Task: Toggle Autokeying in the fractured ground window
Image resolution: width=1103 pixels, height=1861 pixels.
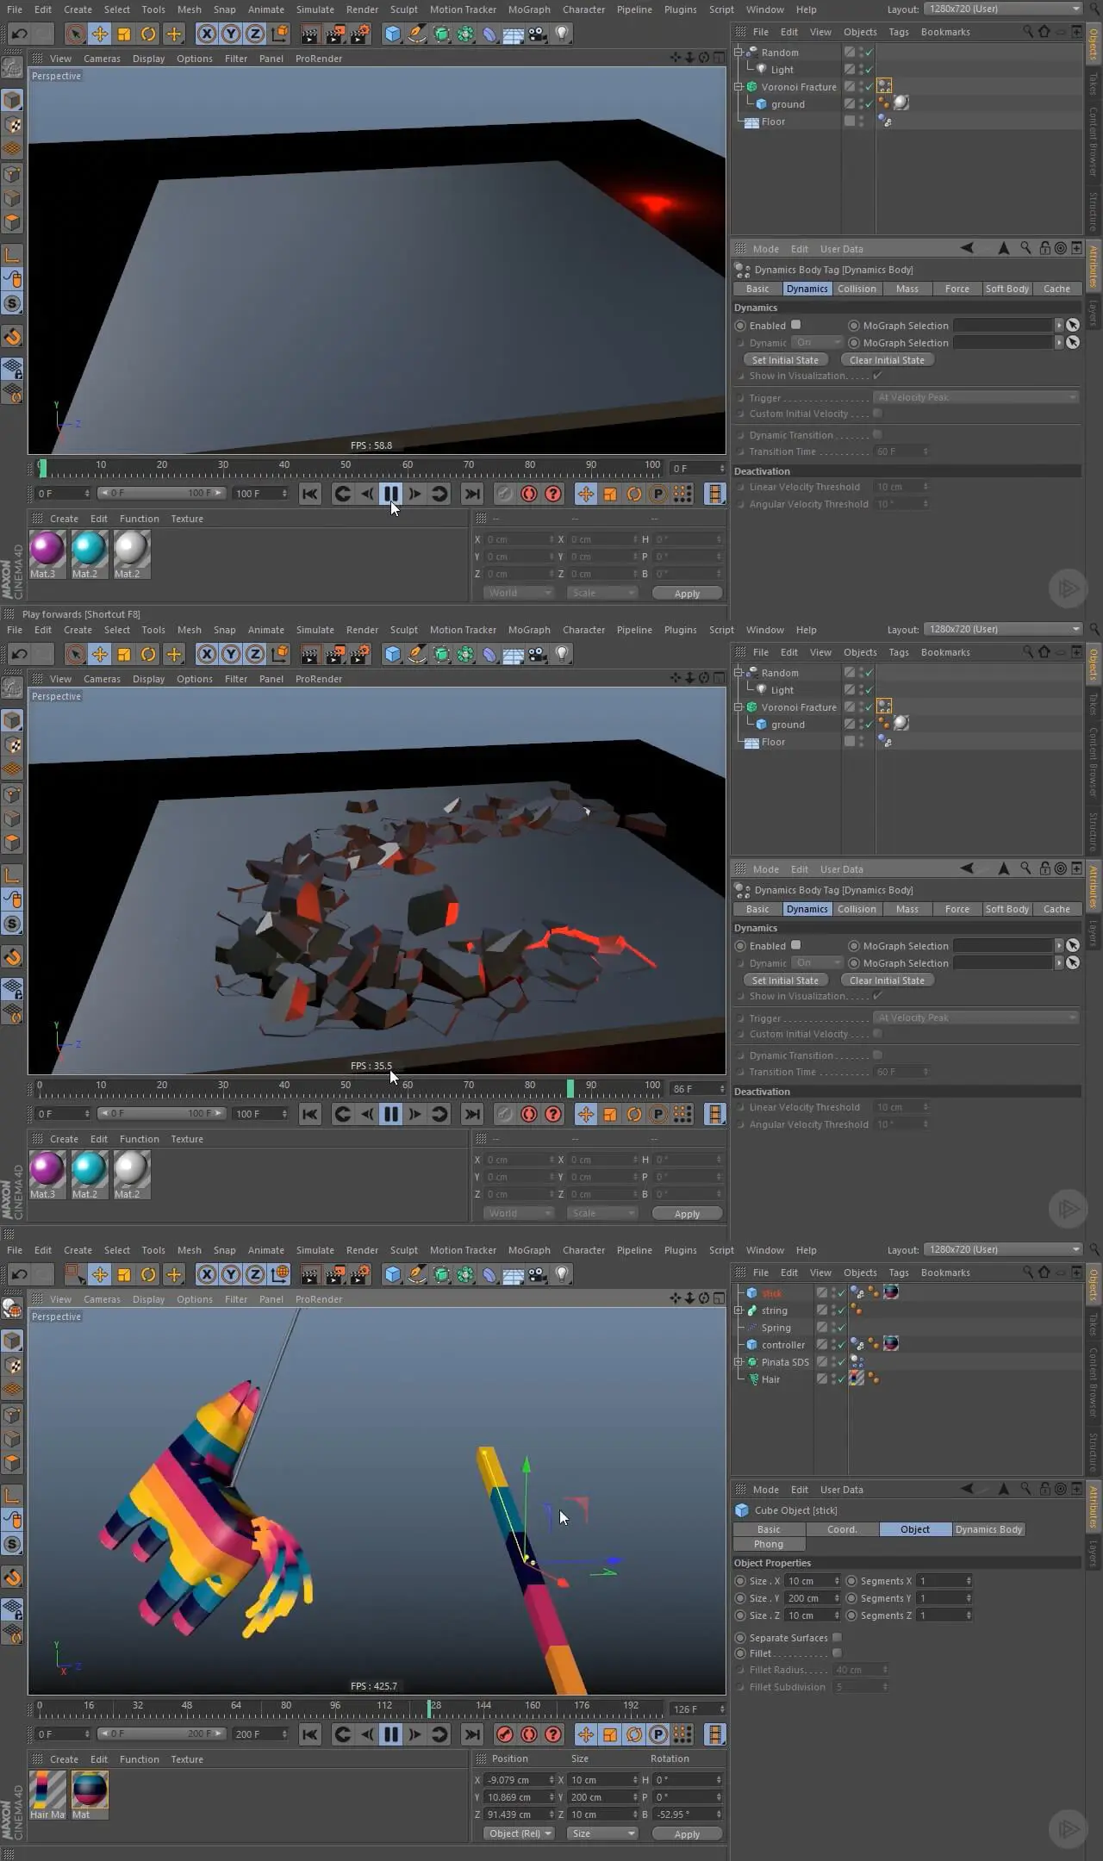Action: 529,1114
